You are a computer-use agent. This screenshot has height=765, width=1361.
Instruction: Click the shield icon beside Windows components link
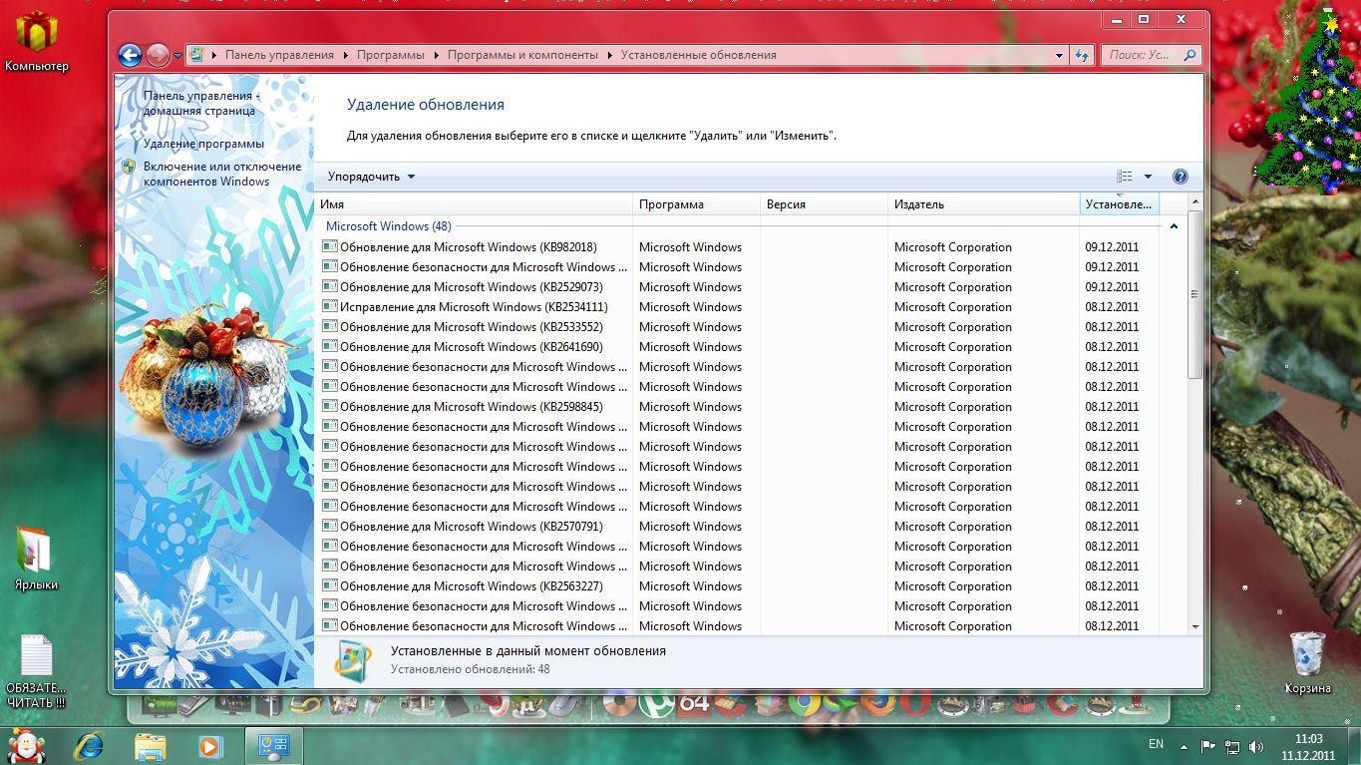[x=129, y=168]
